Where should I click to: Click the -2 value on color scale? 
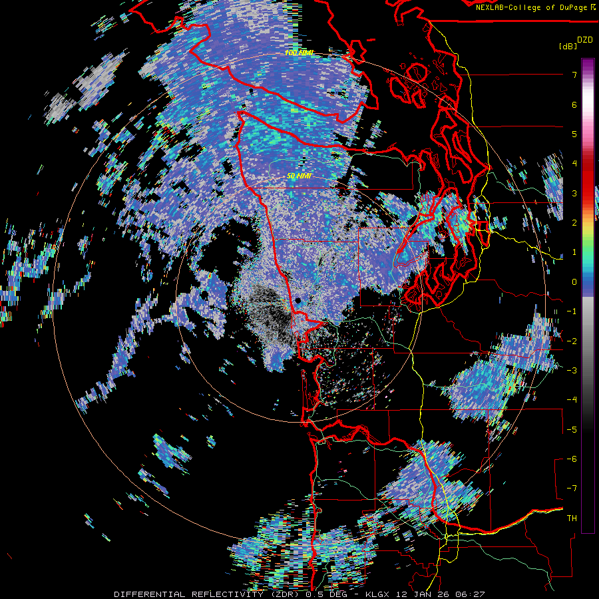[x=572, y=341]
